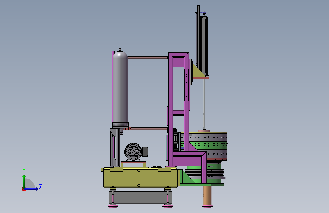This screenshot has height=213, width=329.
Task: Select the electric motor on the base
Action: point(136,151)
